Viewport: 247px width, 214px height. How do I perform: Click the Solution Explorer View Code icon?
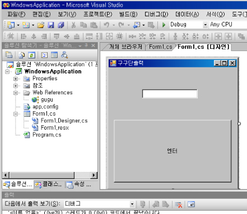click(44, 55)
